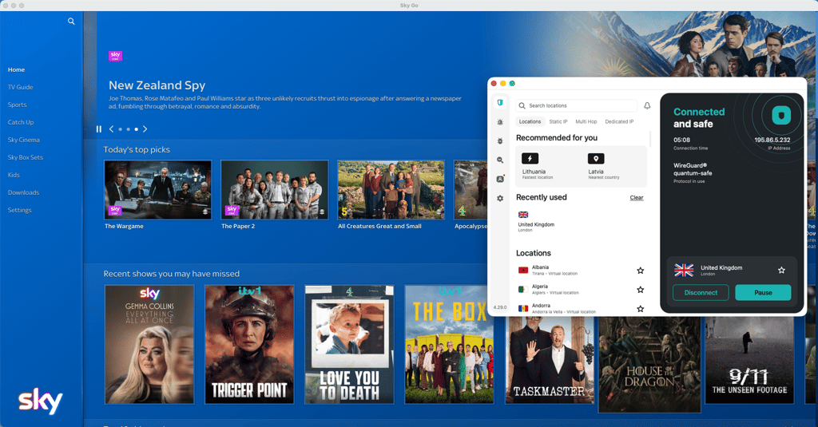Image resolution: width=818 pixels, height=427 pixels.
Task: Open House of the Dragon poster
Action: (649, 364)
